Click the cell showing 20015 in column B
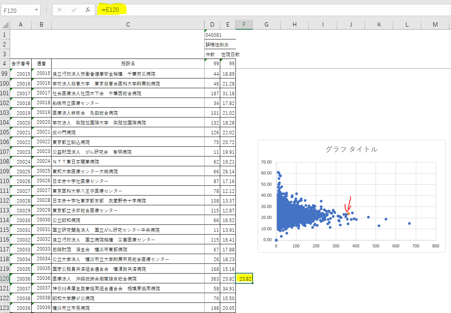451x313 pixels. (41, 74)
